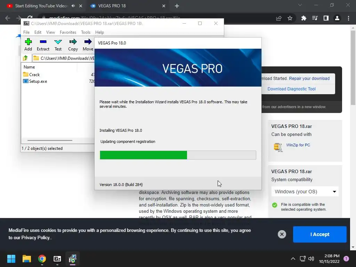Open Chrome tab search chevron

pos(300,5)
